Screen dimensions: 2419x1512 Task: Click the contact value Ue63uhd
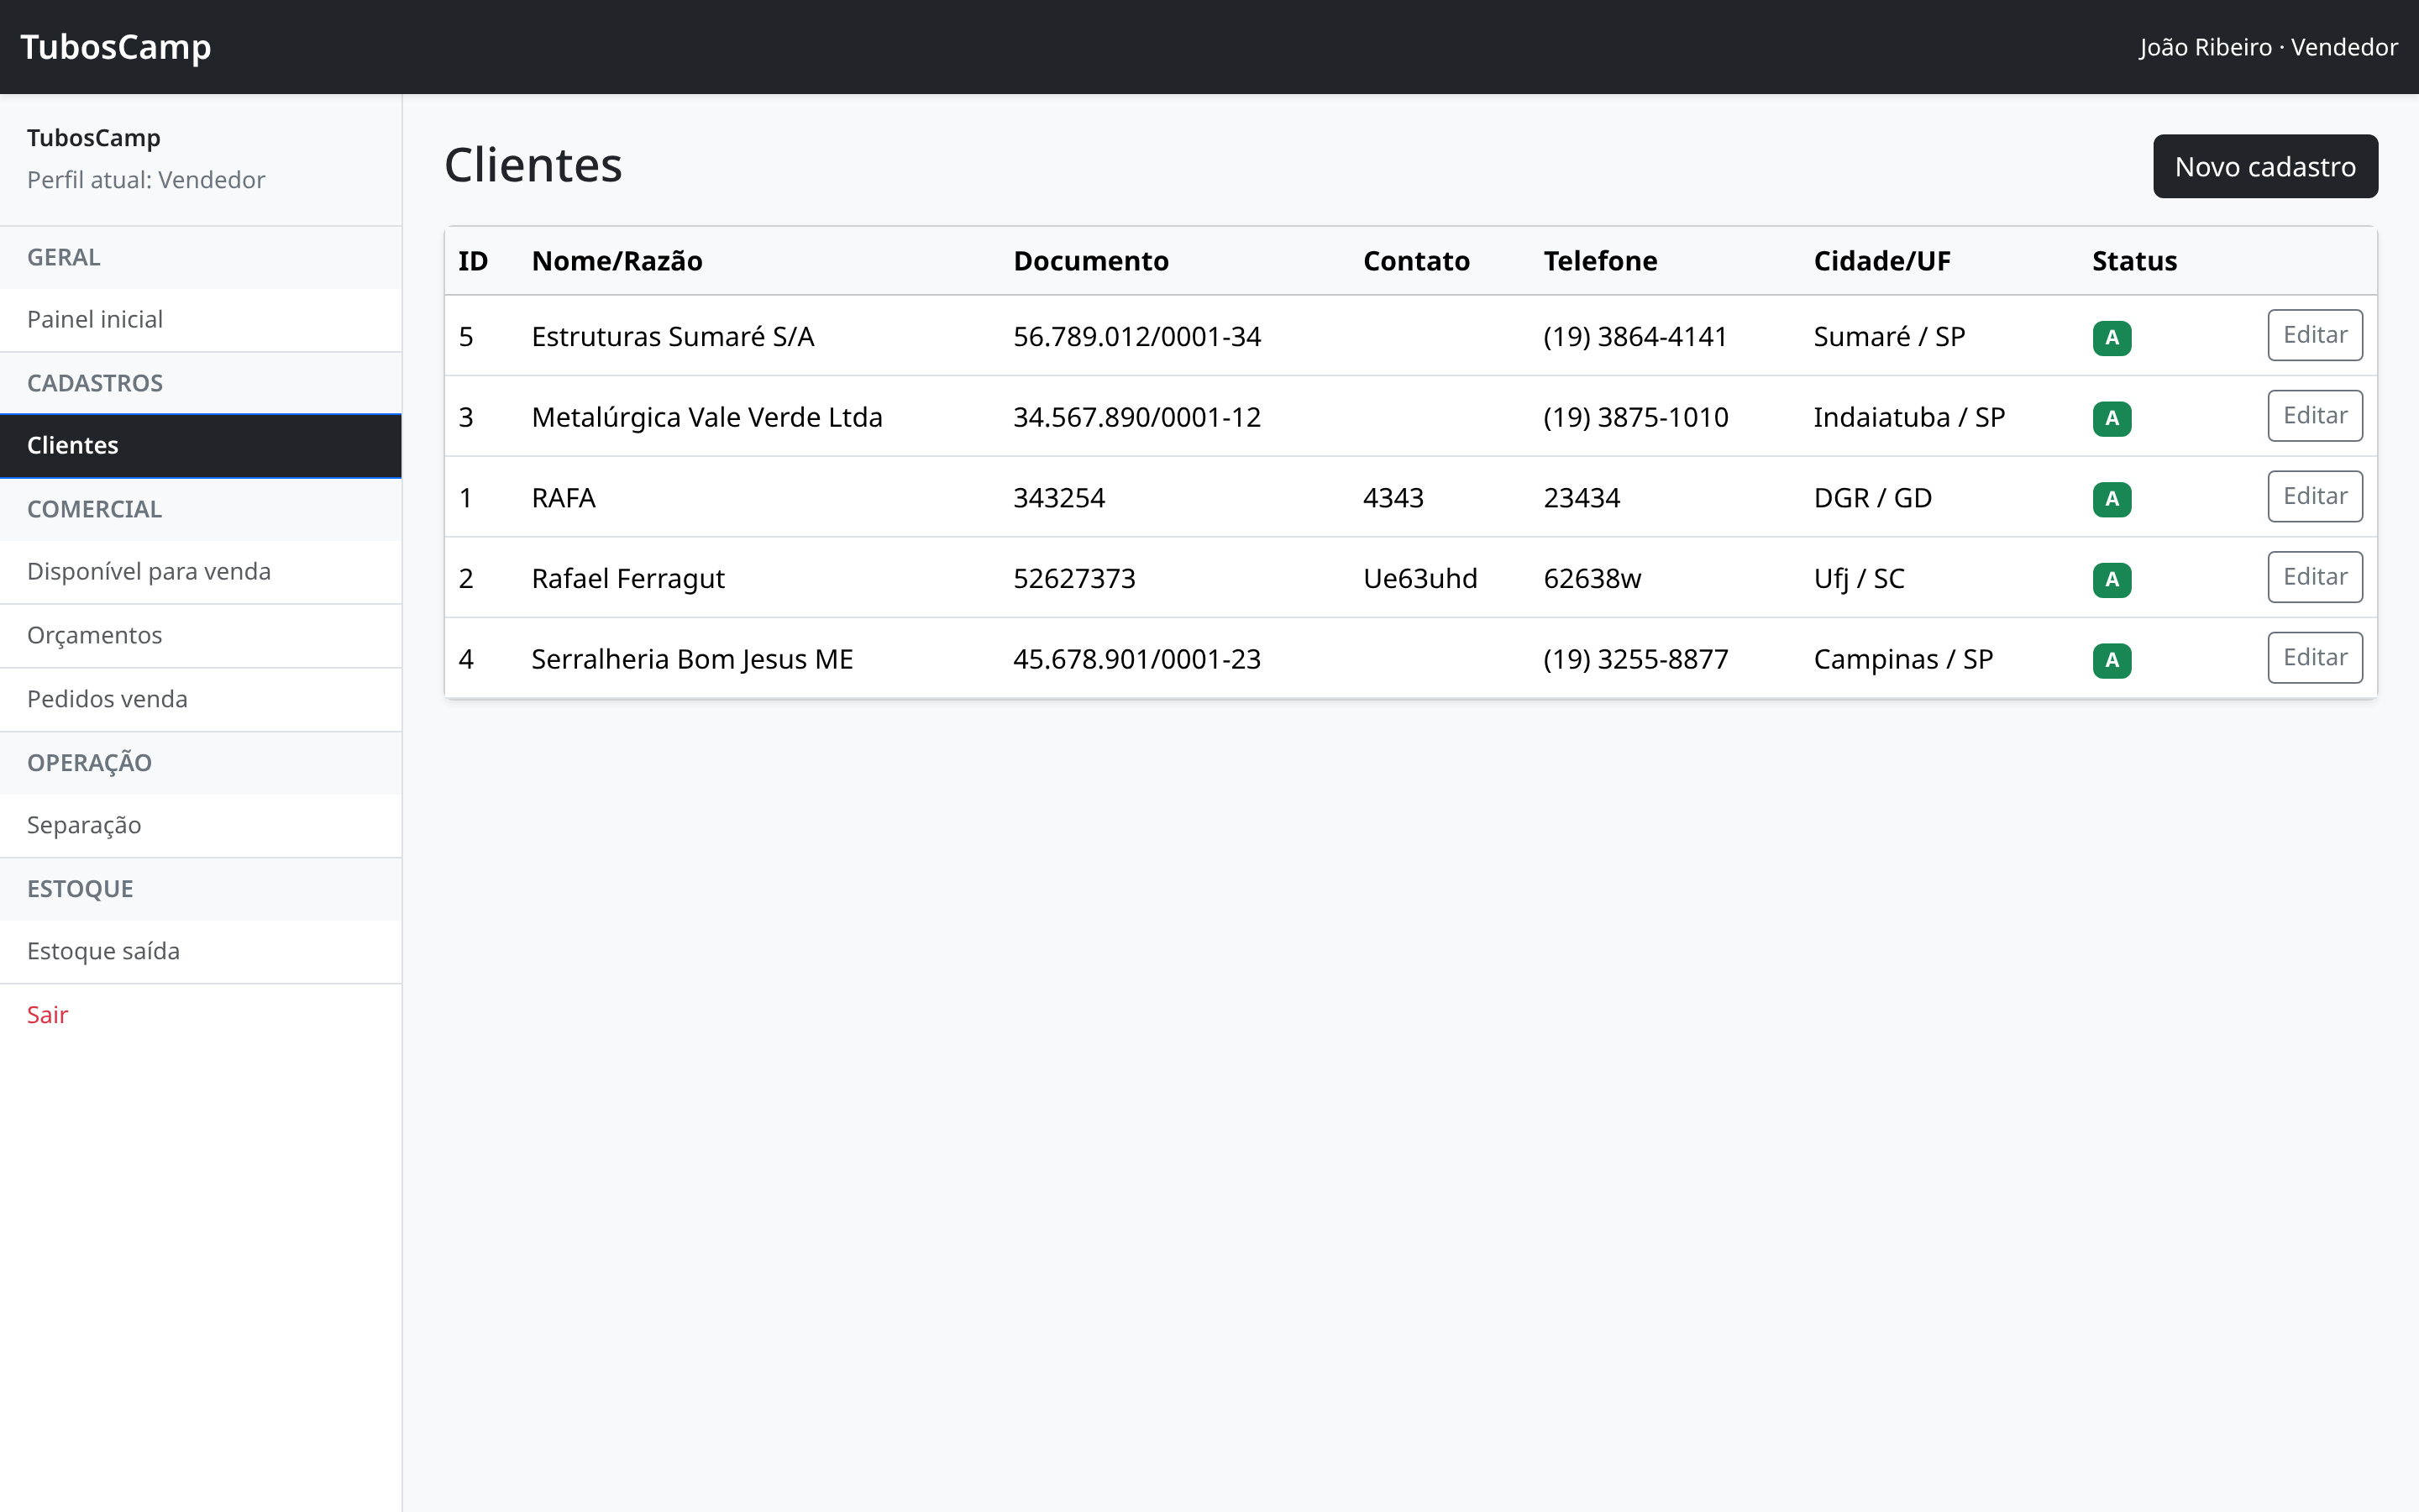click(1419, 579)
